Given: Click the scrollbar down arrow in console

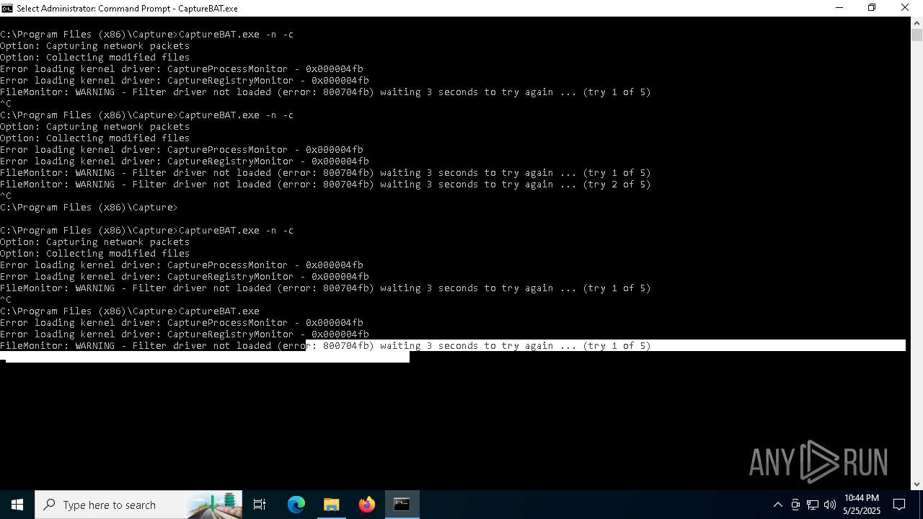Looking at the screenshot, I should 917,484.
